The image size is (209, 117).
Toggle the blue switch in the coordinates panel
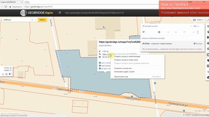pos(10,74)
